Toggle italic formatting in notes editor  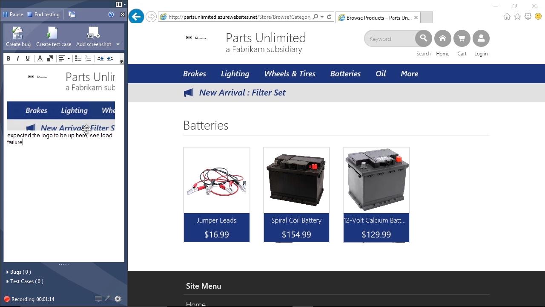point(18,58)
